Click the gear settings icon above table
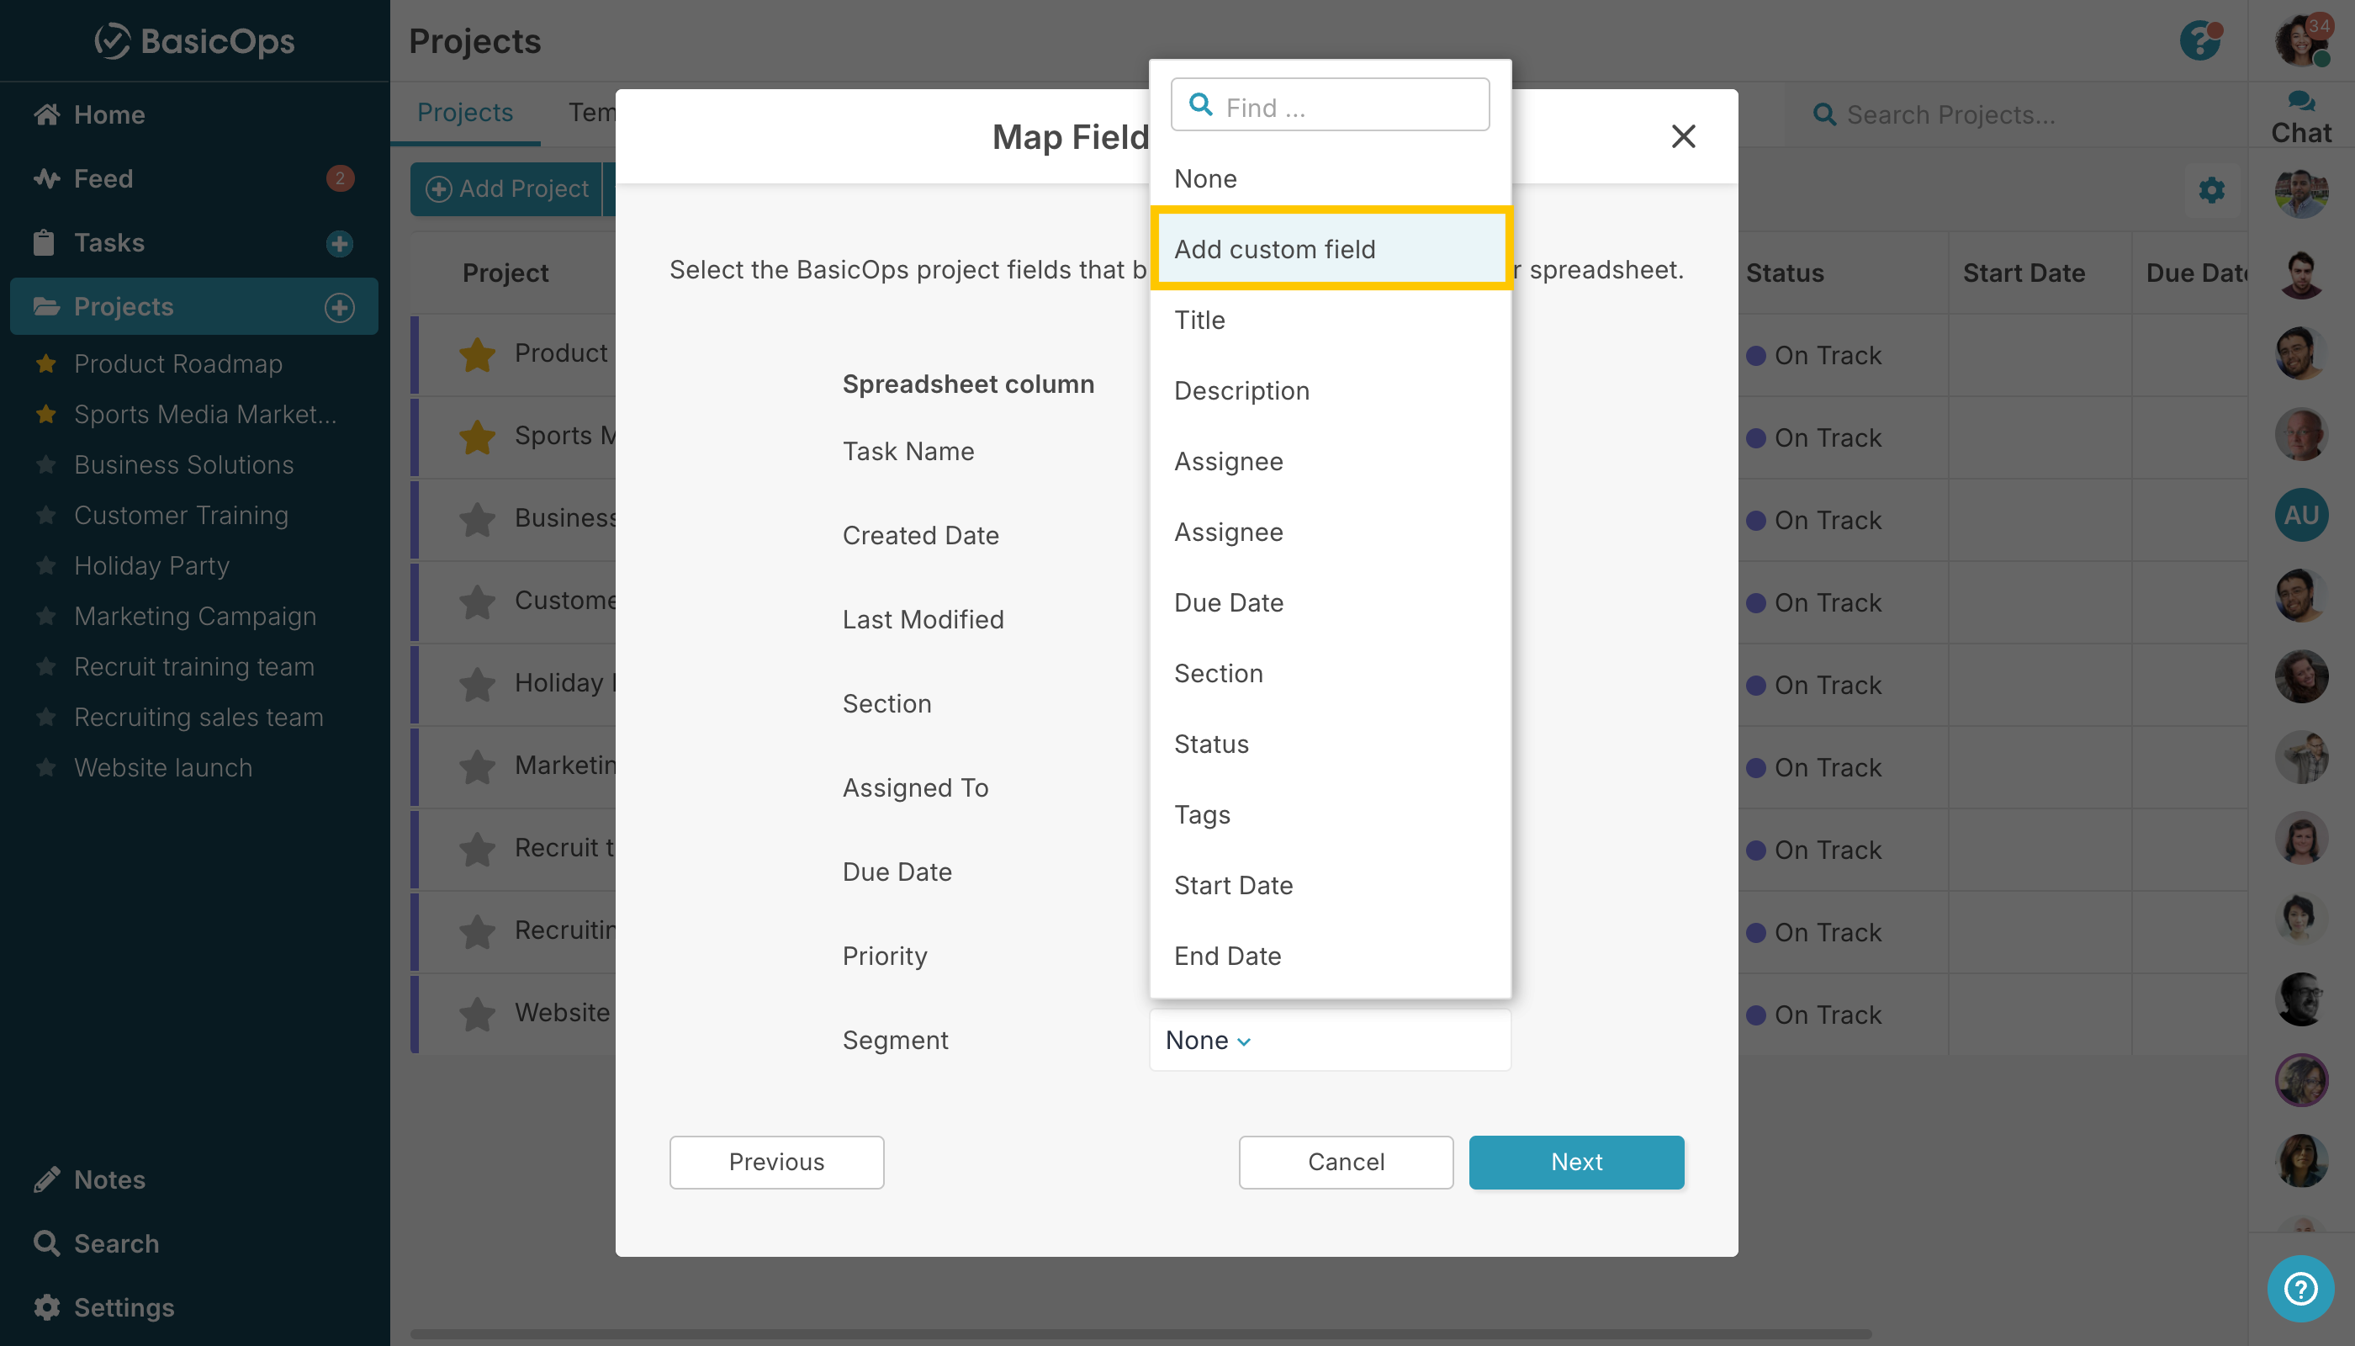Screen dimensions: 2355x1346 click(2211, 190)
